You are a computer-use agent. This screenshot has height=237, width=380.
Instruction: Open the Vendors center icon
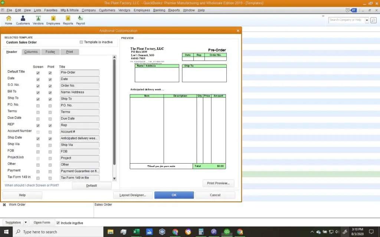(x=38, y=19)
